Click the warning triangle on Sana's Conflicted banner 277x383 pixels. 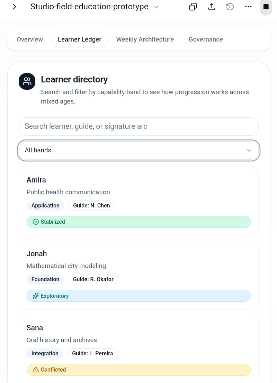pyautogui.click(x=36, y=369)
